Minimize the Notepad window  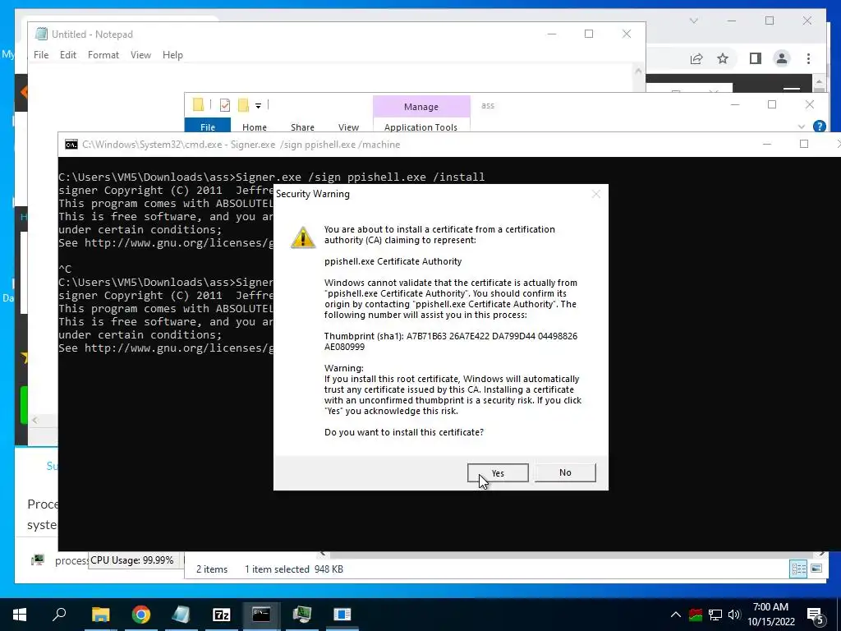(551, 34)
